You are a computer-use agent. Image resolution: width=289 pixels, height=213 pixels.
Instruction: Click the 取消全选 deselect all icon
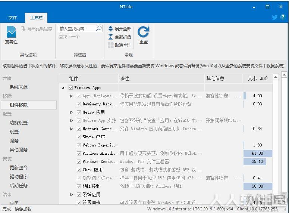point(111,45)
